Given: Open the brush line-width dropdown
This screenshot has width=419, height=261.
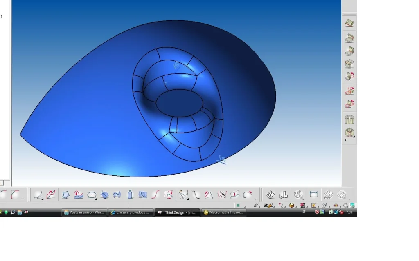Looking at the screenshot, I should click(x=268, y=206).
